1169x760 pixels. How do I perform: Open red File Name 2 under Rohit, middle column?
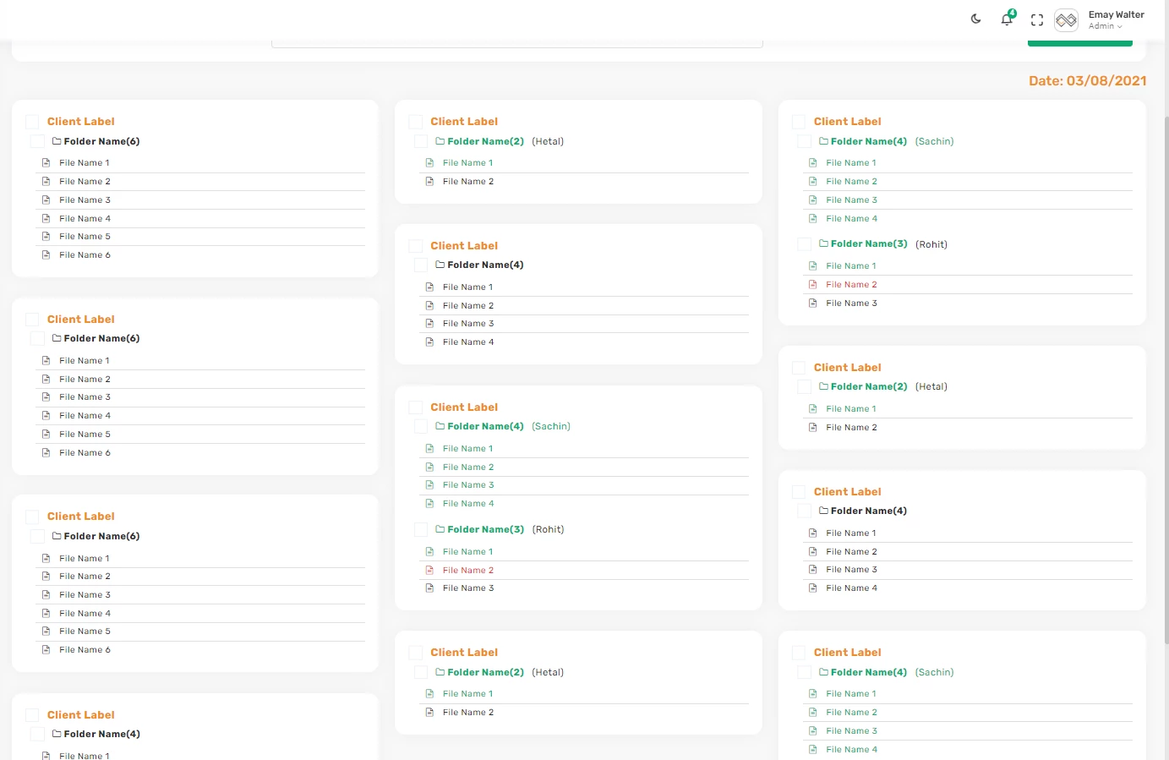[x=468, y=571]
